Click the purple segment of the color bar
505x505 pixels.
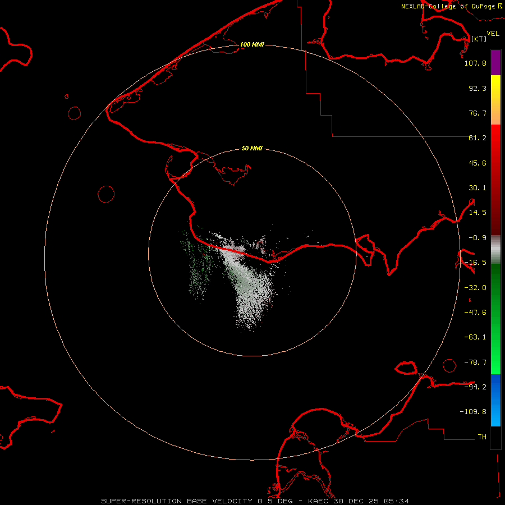495,63
